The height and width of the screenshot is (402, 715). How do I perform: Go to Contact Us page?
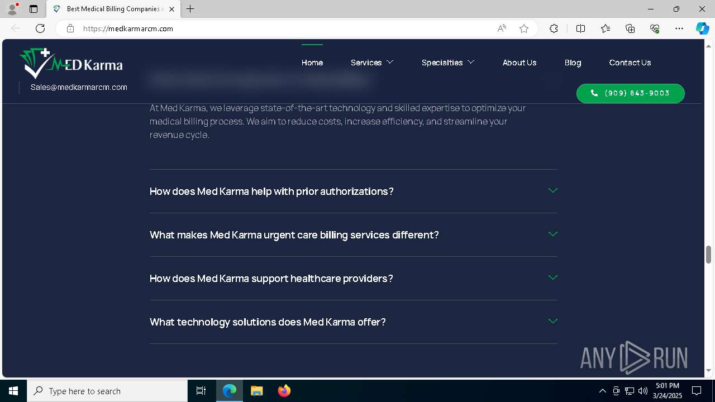click(630, 63)
